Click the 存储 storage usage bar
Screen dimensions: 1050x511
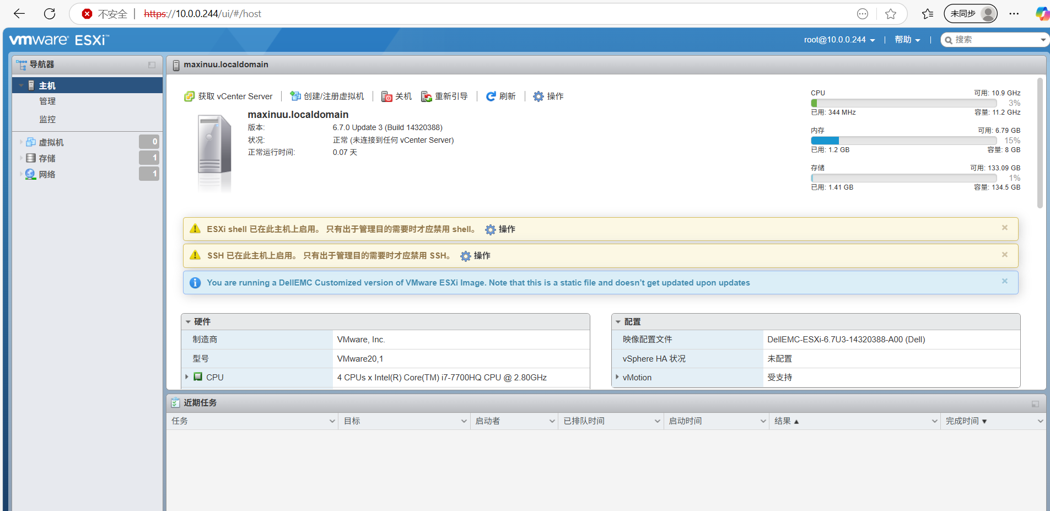pos(904,178)
